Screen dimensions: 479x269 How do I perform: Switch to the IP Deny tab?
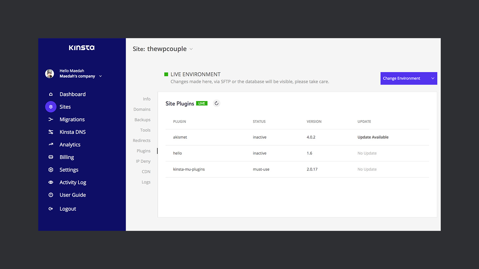(143, 161)
